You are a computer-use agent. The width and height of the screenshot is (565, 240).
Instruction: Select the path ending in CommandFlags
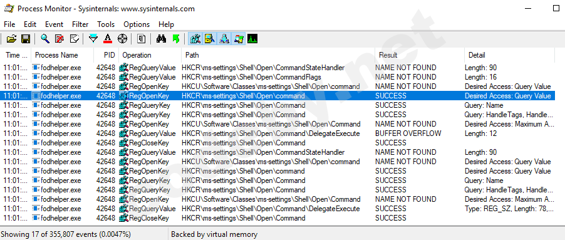coord(251,77)
